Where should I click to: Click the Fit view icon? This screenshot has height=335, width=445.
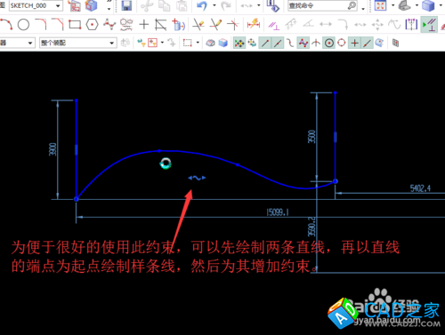[381, 5]
